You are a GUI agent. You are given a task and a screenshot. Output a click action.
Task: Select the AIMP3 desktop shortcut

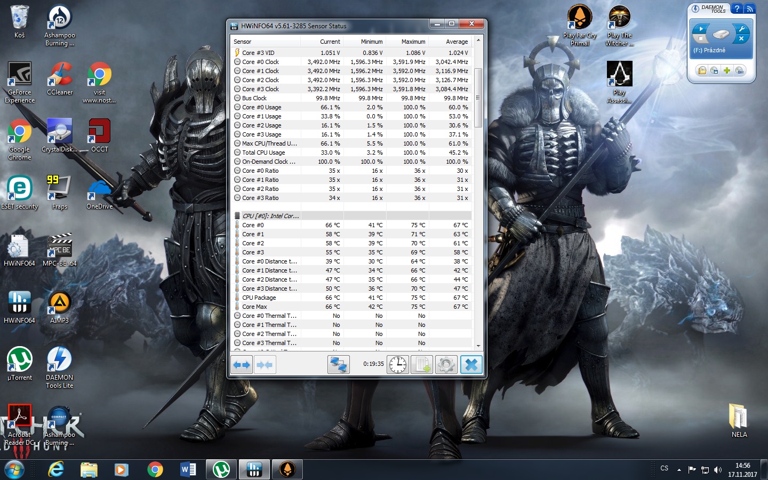click(60, 307)
